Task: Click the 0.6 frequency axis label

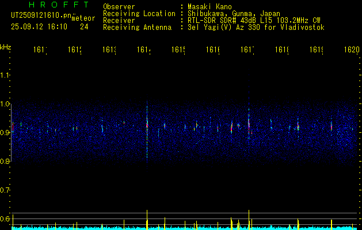Action: tap(5, 218)
